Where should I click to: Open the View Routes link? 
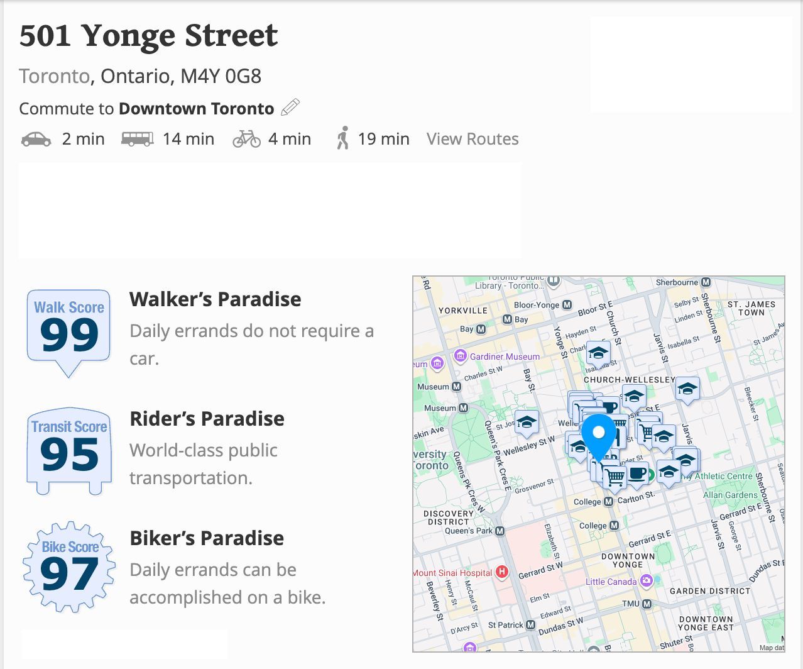pyautogui.click(x=473, y=139)
